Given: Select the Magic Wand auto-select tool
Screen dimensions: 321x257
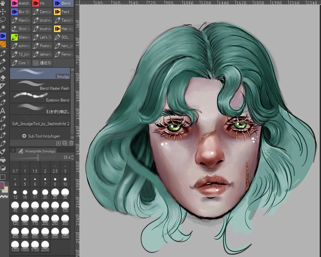Looking at the screenshot, I should pos(3,28).
